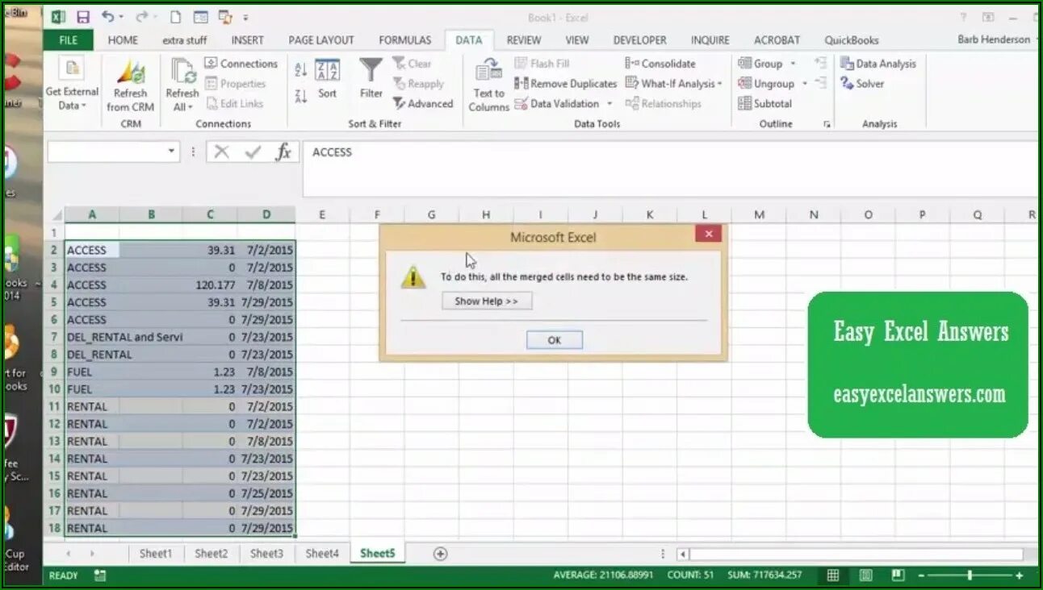Click OK in the Microsoft Excel dialog

(x=554, y=340)
